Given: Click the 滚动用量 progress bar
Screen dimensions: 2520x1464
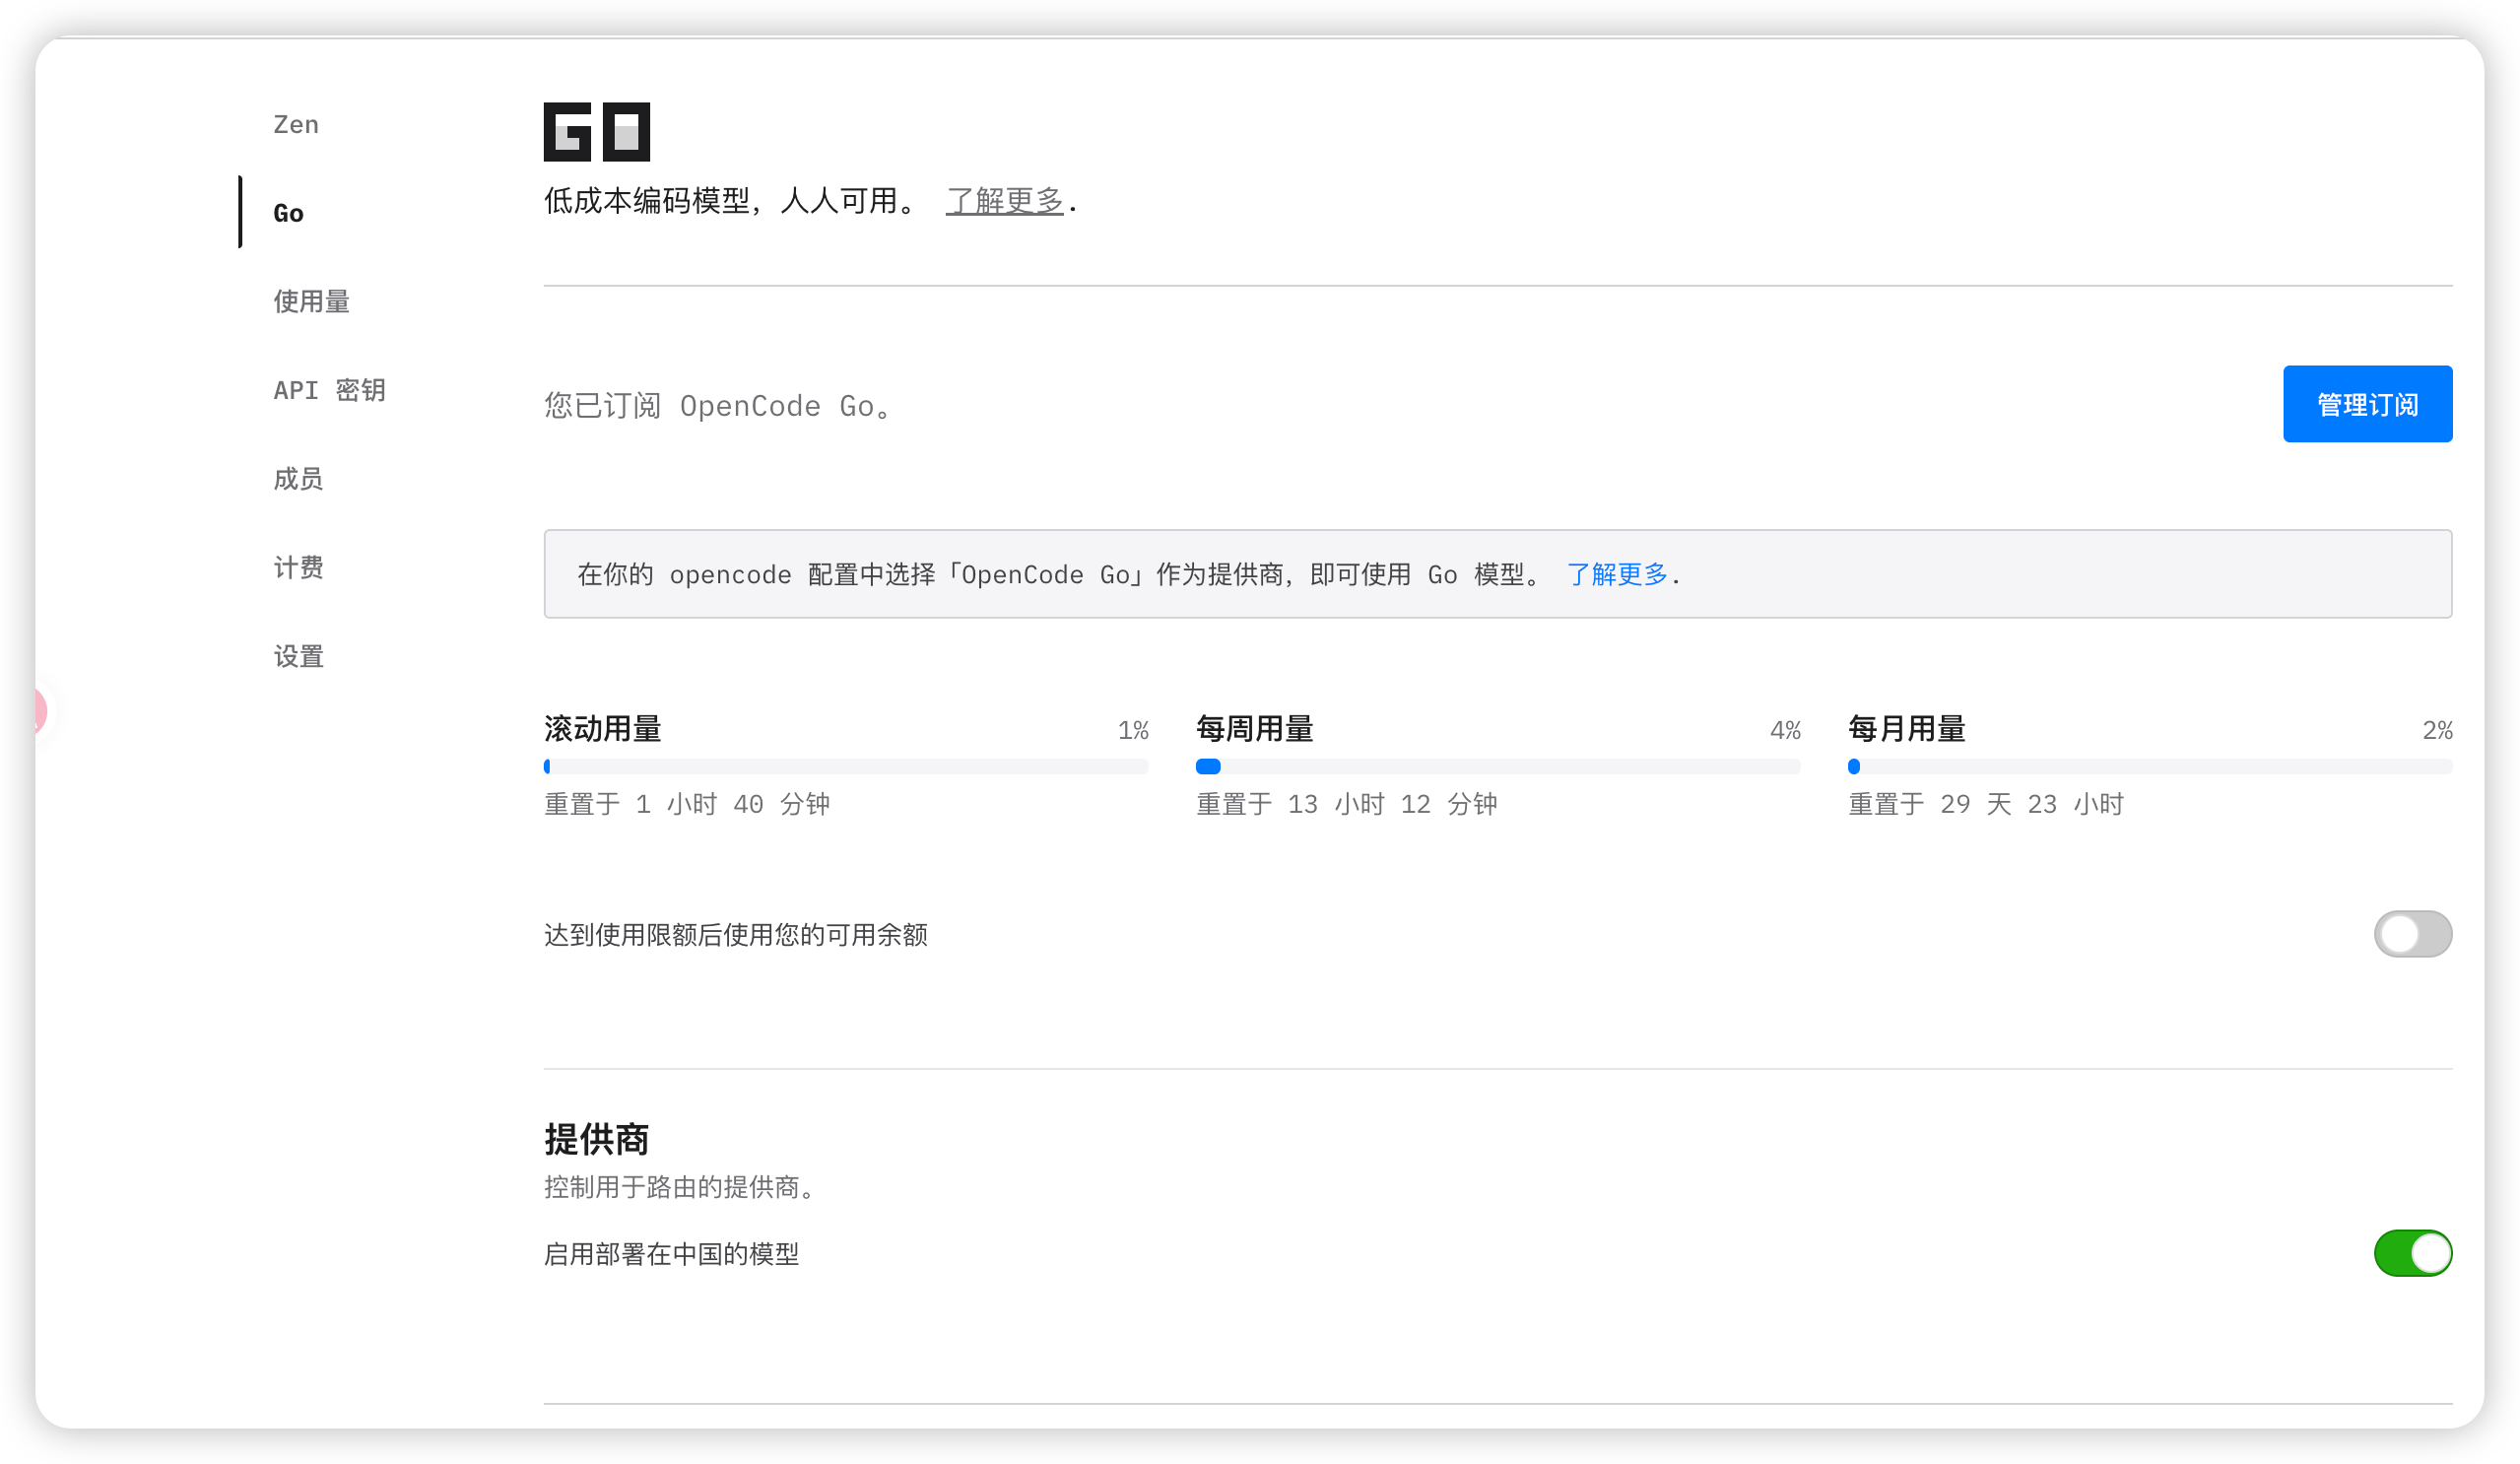Looking at the screenshot, I should 846,767.
